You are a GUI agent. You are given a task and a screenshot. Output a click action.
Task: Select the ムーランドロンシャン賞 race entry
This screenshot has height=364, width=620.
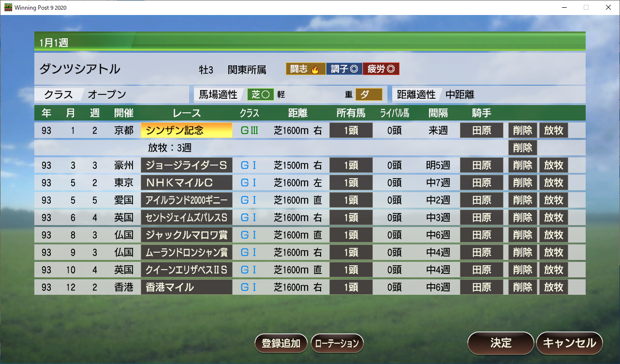186,253
